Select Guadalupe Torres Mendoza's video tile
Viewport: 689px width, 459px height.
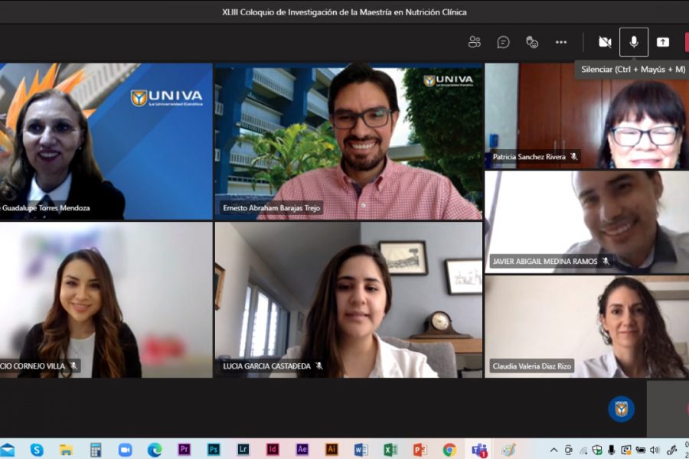point(106,141)
